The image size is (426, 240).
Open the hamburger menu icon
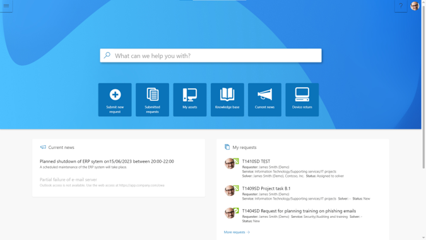[6, 6]
